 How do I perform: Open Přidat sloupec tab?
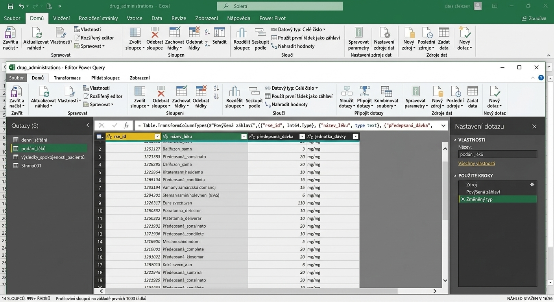point(105,78)
